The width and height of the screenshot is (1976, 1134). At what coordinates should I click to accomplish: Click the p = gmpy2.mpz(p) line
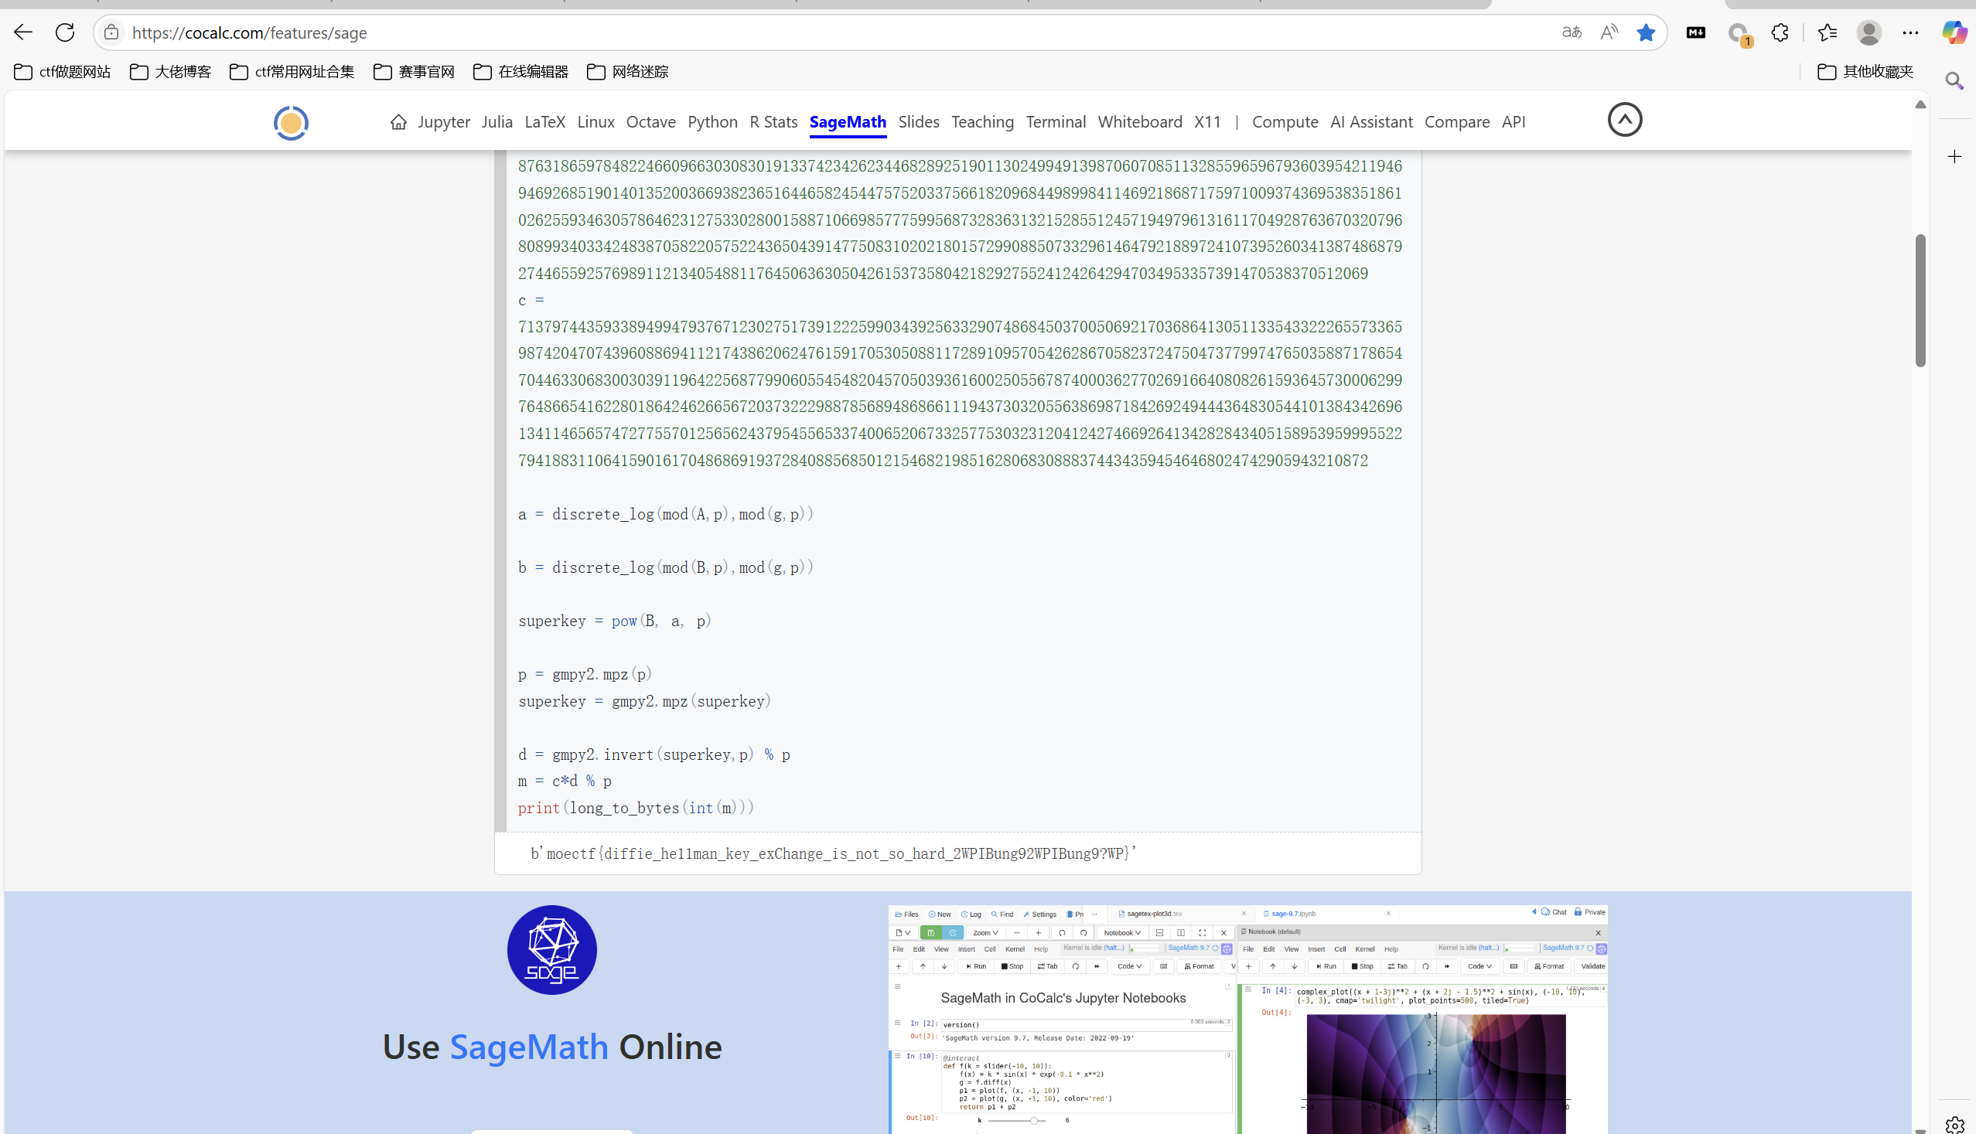585,675
